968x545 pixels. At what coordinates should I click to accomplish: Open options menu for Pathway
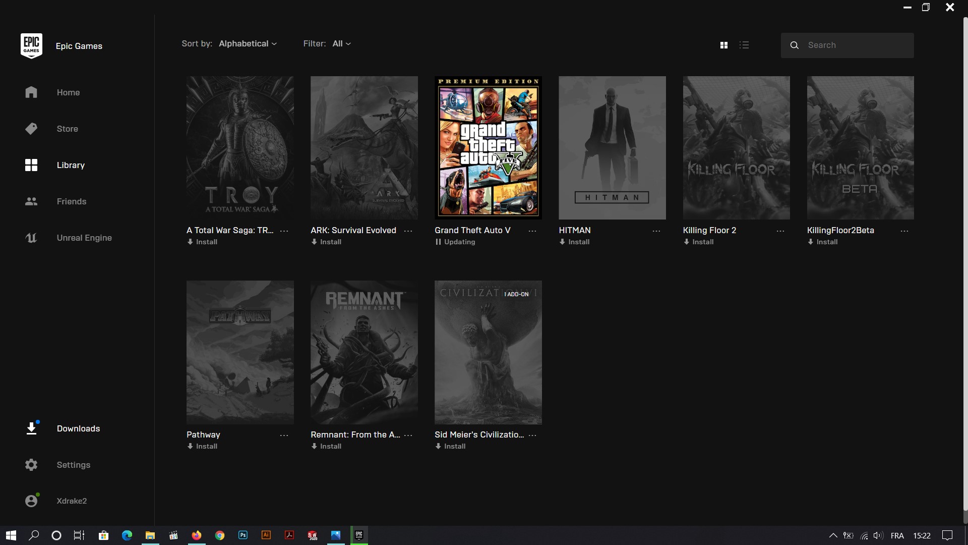pyautogui.click(x=284, y=435)
